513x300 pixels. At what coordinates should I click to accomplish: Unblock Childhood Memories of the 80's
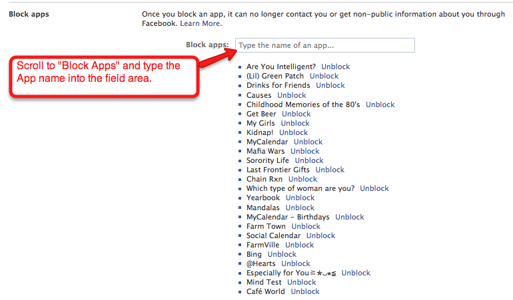(x=380, y=104)
